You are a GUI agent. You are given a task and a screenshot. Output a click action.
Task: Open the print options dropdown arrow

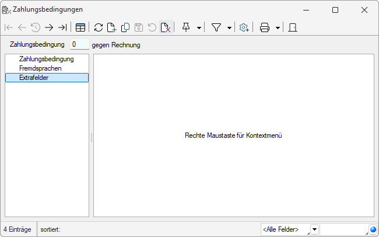(x=278, y=27)
